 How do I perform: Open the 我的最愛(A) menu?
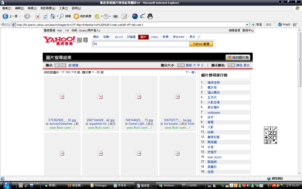(x=48, y=8)
